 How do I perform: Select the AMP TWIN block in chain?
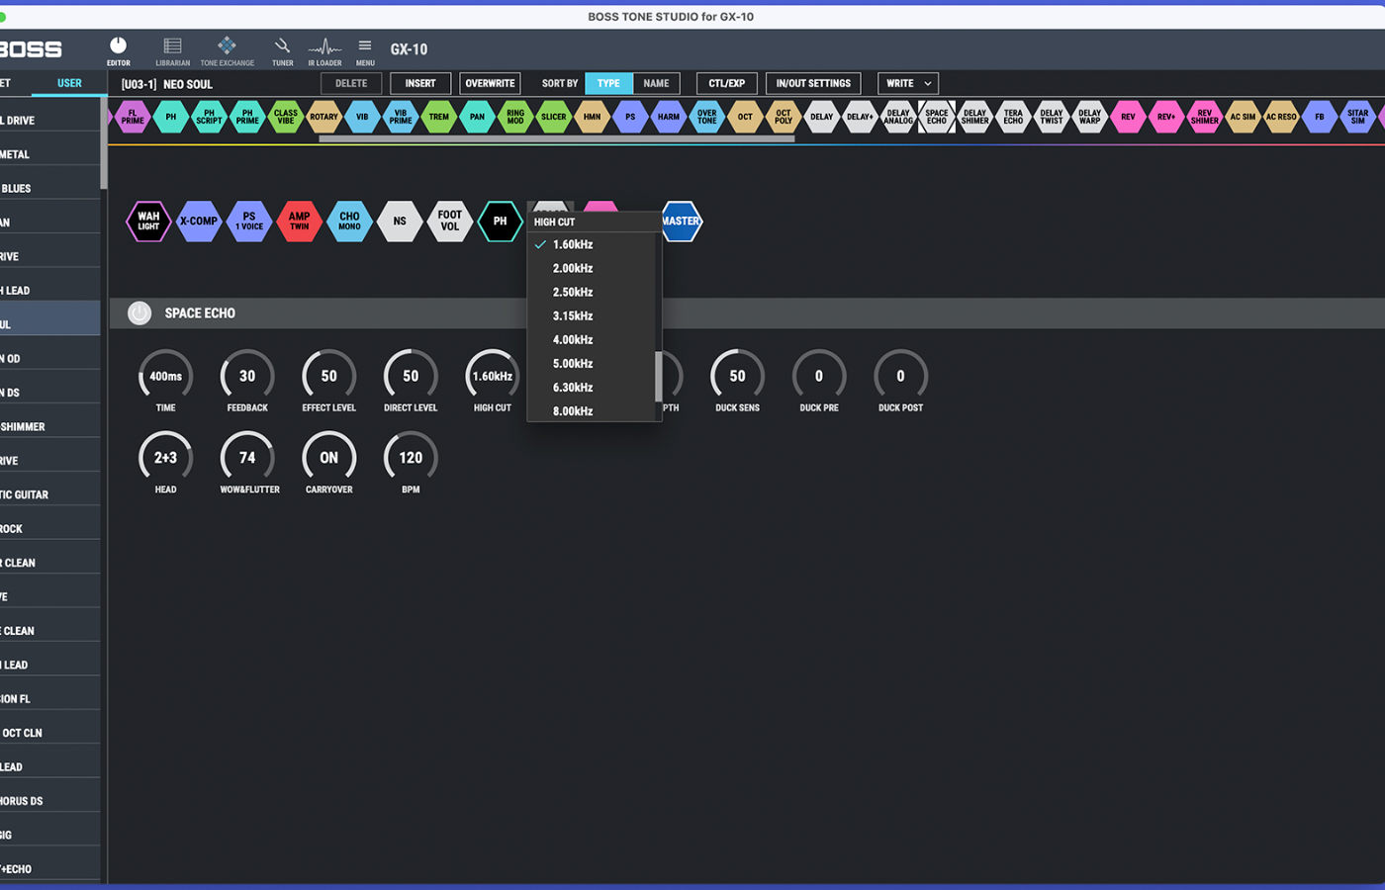tap(299, 222)
